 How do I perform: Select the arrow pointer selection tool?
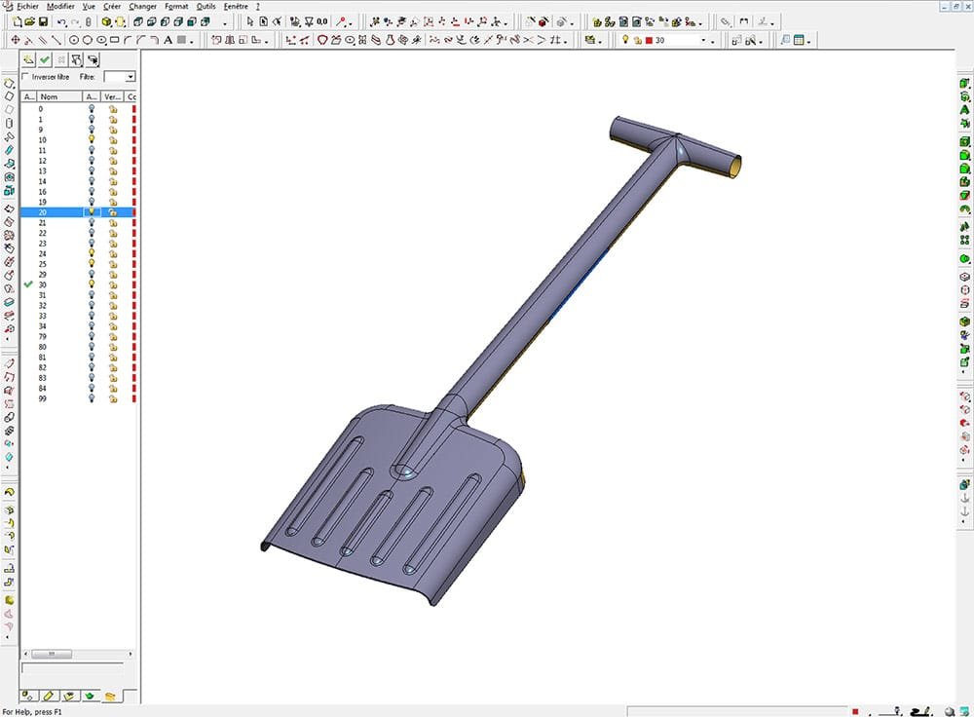click(250, 21)
